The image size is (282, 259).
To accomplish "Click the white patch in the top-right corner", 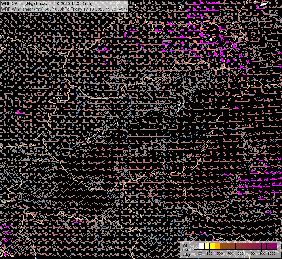I will pos(263,4).
